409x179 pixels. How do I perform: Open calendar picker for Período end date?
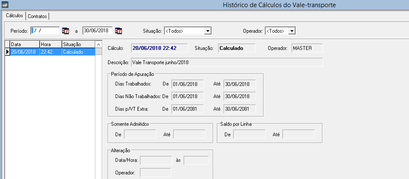[119, 31]
